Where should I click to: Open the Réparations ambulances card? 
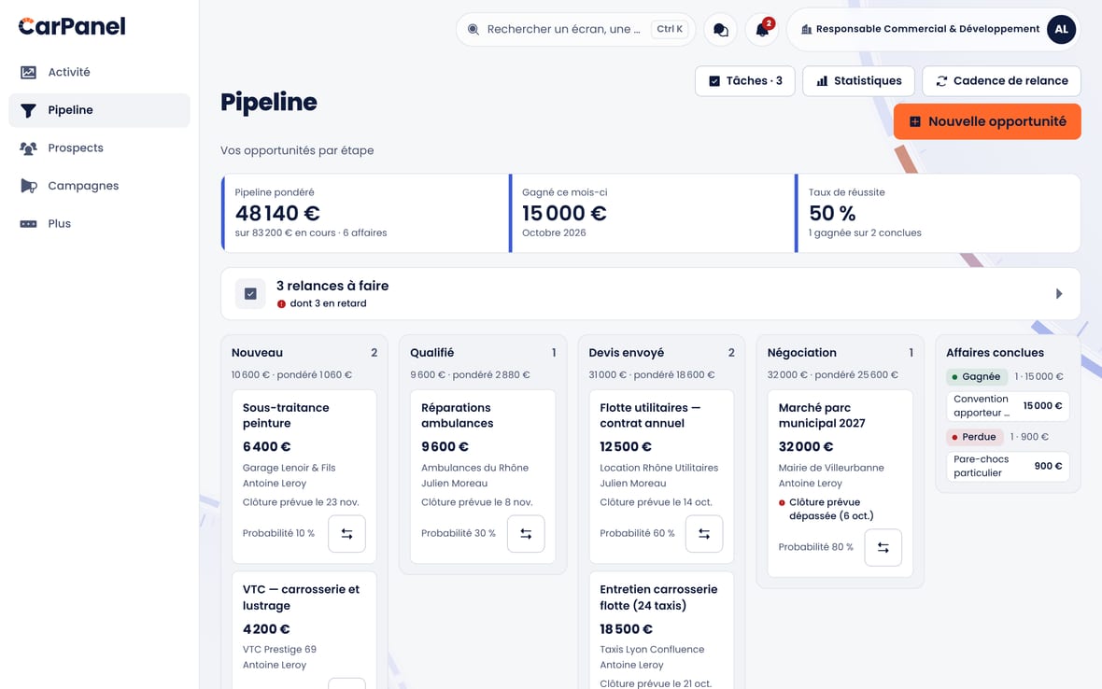(x=483, y=477)
